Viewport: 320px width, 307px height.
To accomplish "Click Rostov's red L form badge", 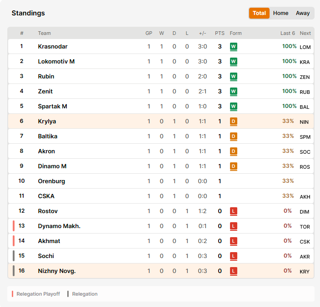I will point(234,211).
